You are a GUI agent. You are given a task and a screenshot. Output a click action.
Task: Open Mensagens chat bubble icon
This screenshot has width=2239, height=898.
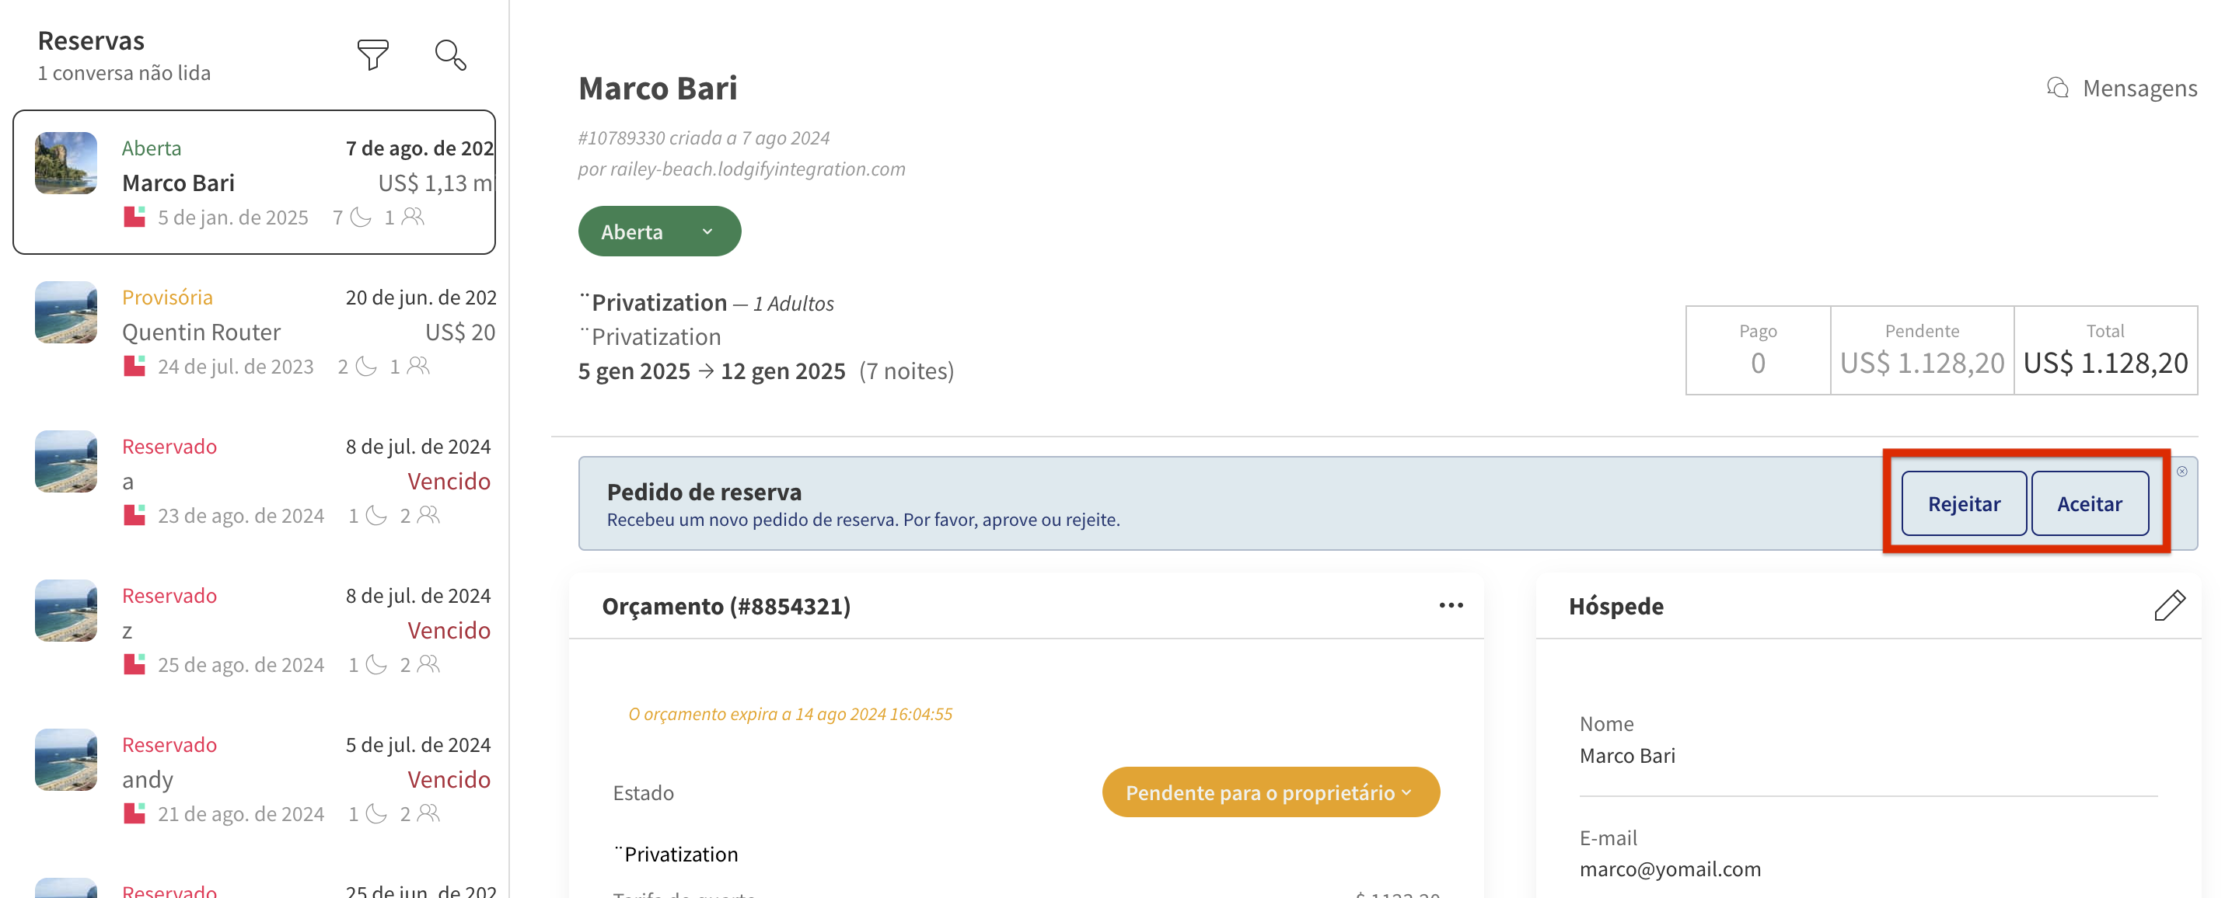tap(2057, 88)
